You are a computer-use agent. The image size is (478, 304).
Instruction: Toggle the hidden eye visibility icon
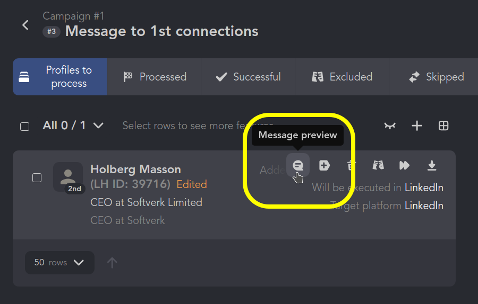coord(390,126)
